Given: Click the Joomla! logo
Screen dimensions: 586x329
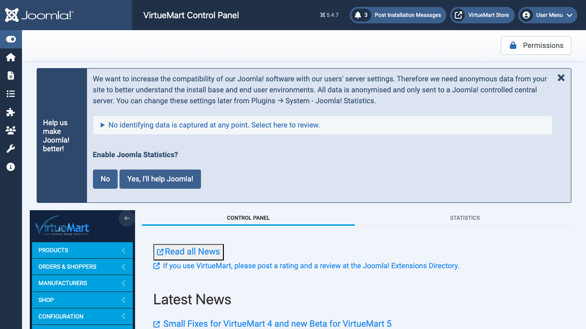Looking at the screenshot, I should (x=39, y=15).
